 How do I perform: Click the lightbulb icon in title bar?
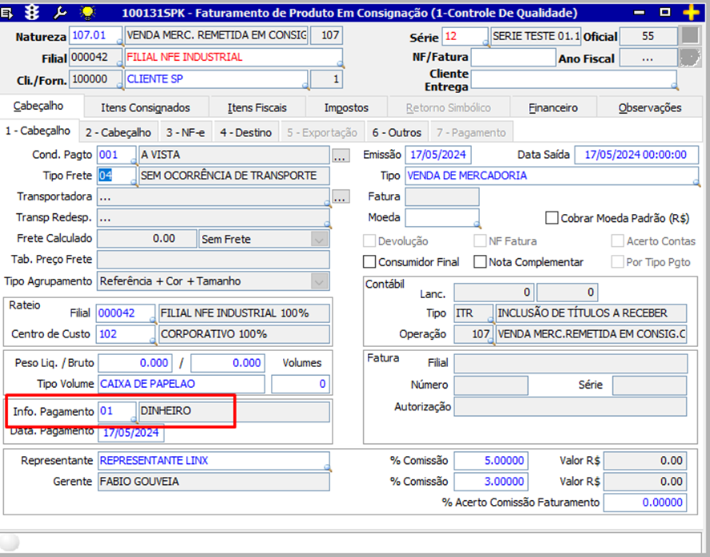point(87,12)
